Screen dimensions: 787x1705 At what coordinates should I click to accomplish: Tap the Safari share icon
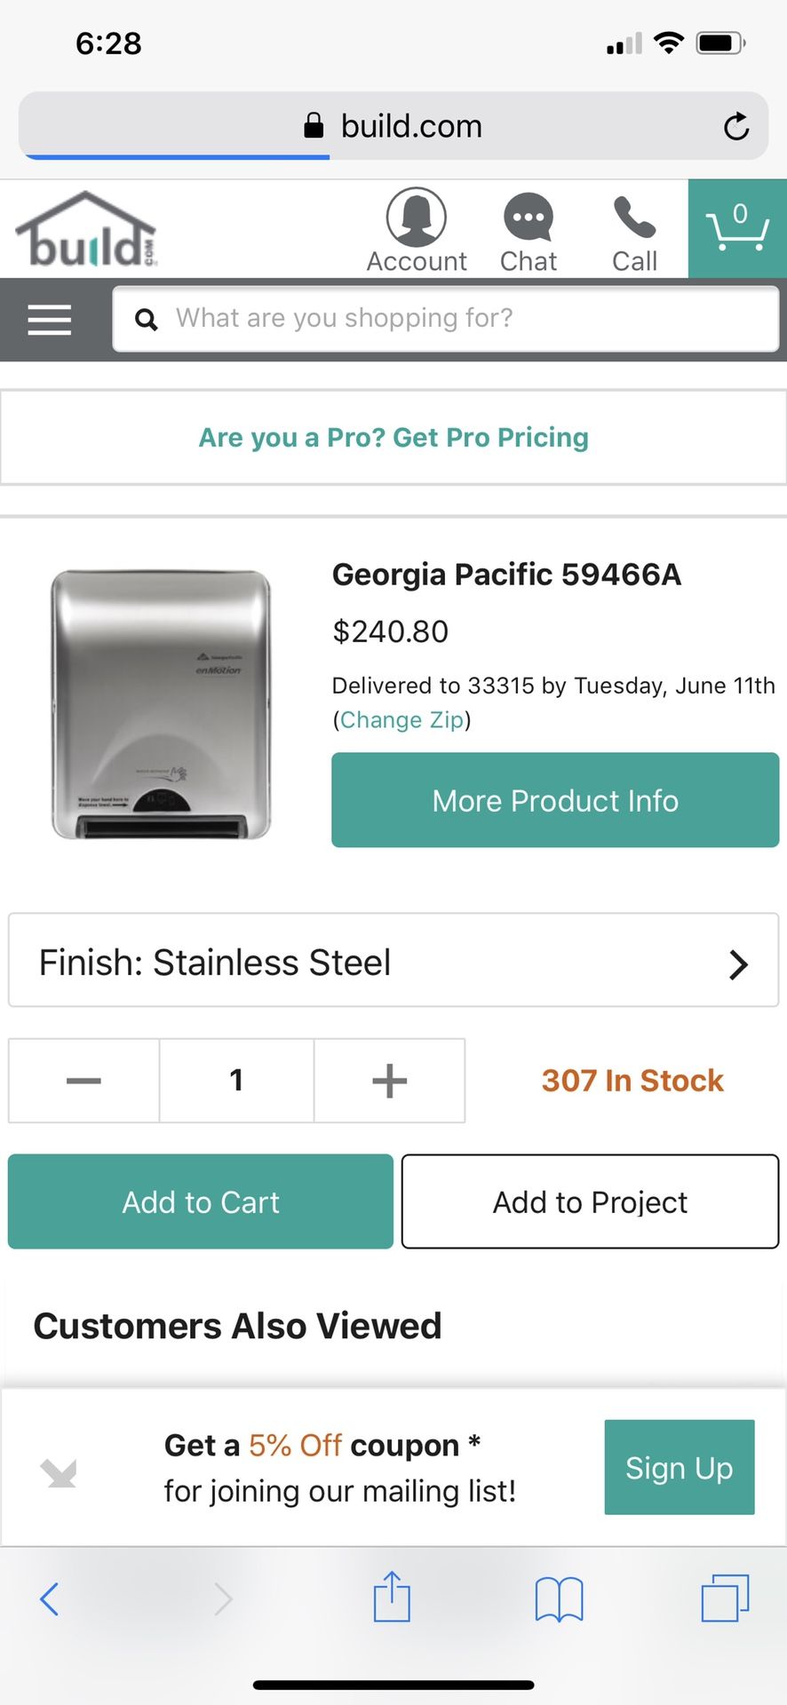coord(392,1598)
